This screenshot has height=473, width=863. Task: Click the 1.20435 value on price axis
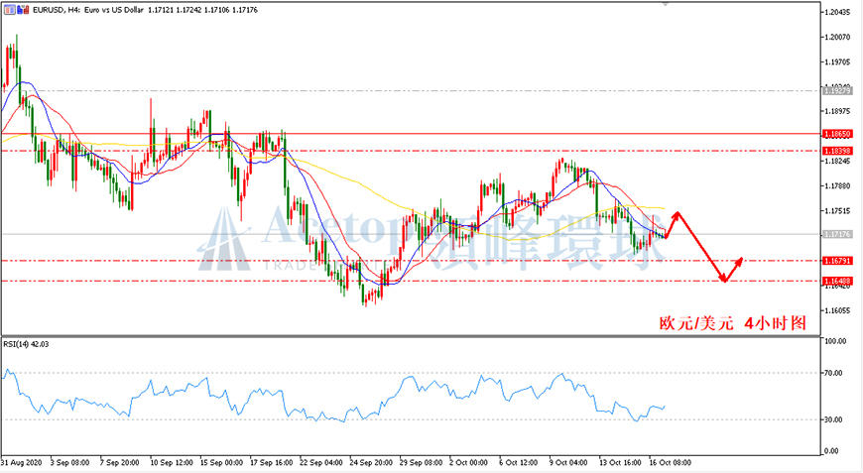pyautogui.click(x=837, y=12)
